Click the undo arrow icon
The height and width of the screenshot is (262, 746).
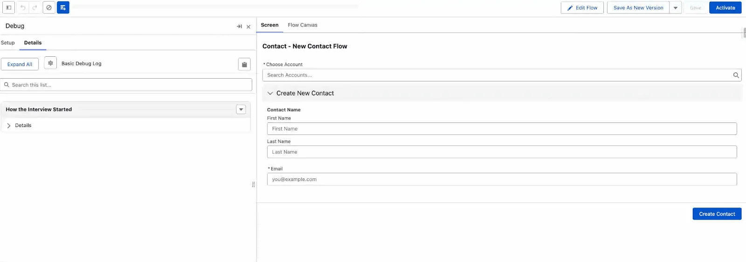point(22,7)
